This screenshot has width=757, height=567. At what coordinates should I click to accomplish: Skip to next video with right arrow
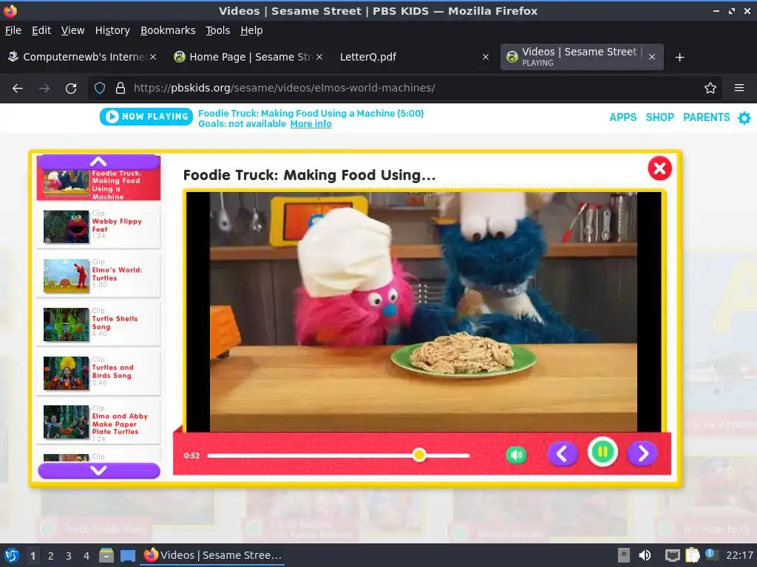tap(642, 454)
